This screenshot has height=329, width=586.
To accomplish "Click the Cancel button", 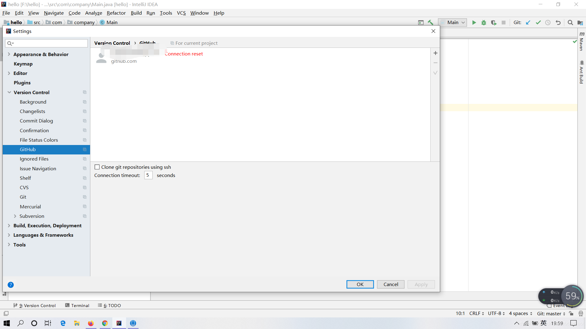I will tap(391, 284).
